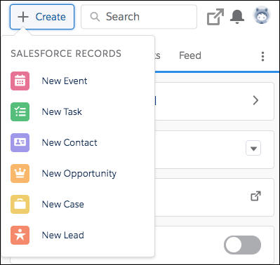This screenshot has width=280, height=265.
Task: Click the plus icon in the Create button
Action: tap(23, 17)
